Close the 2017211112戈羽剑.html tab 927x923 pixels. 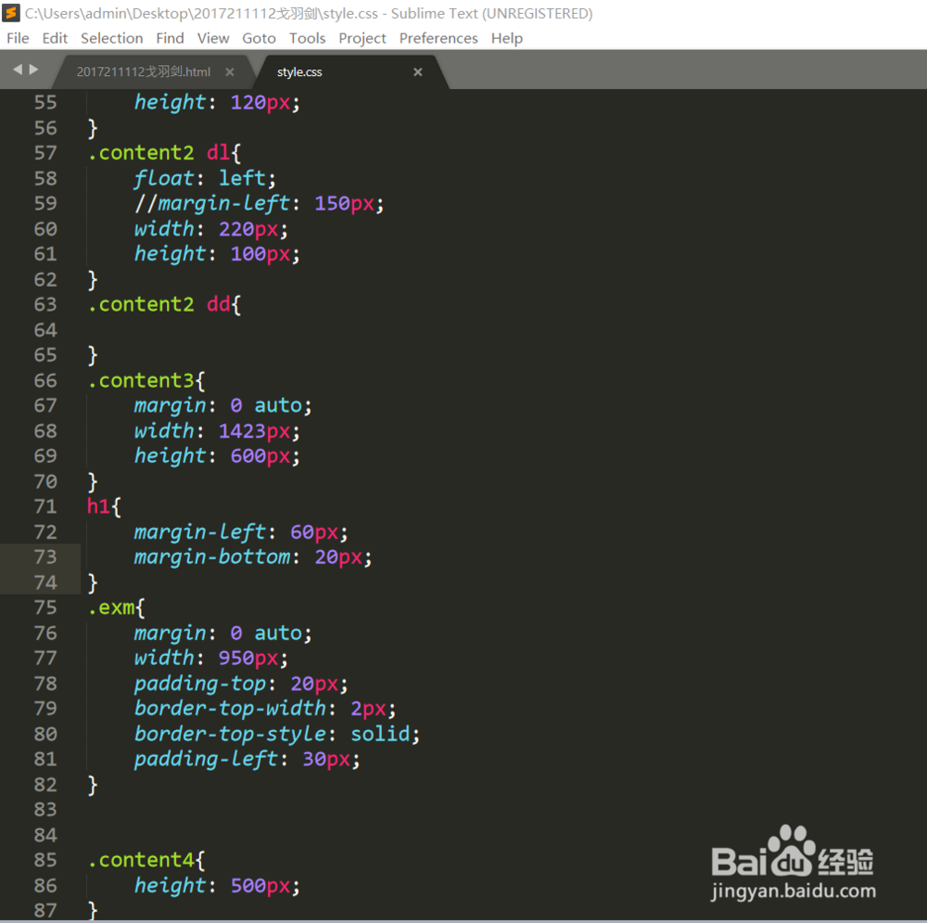tap(230, 71)
